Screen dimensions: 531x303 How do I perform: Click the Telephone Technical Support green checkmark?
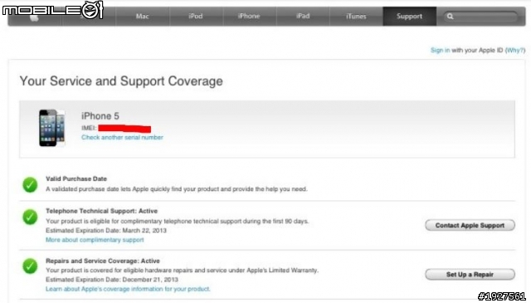tap(30, 217)
